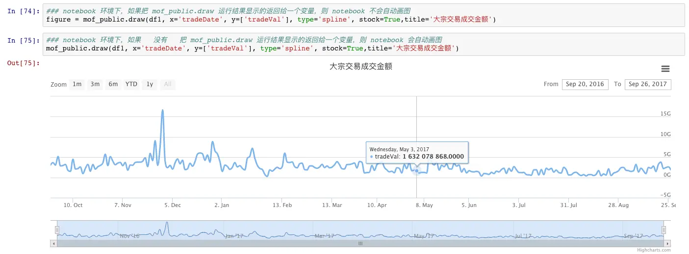Click the 7. Nov x-axis label
Screen dimensions: 689x254
click(123, 205)
